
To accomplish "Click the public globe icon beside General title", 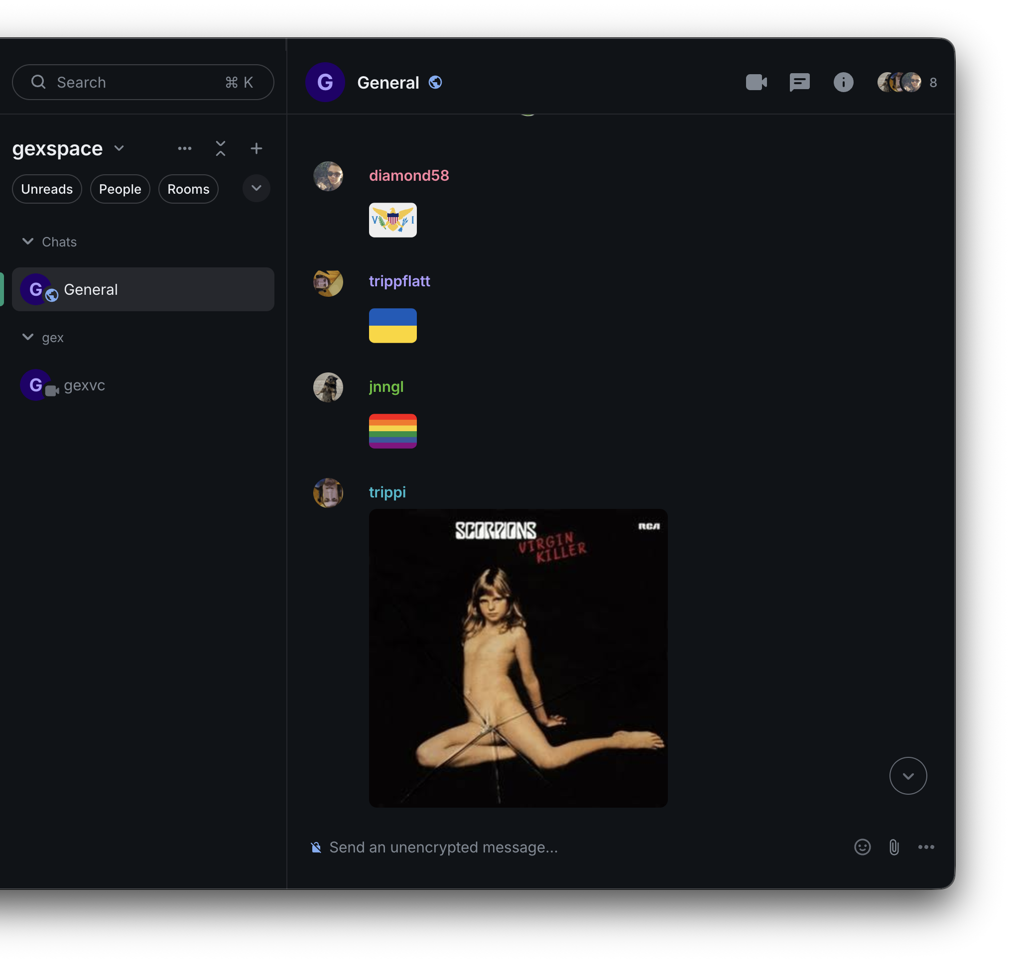I will tap(435, 82).
